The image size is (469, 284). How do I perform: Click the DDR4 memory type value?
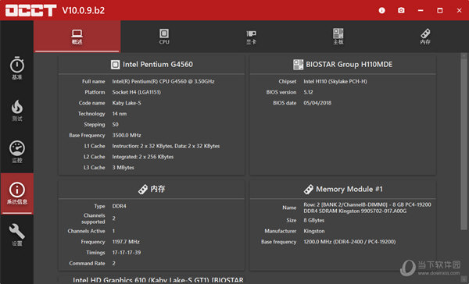[x=119, y=206]
